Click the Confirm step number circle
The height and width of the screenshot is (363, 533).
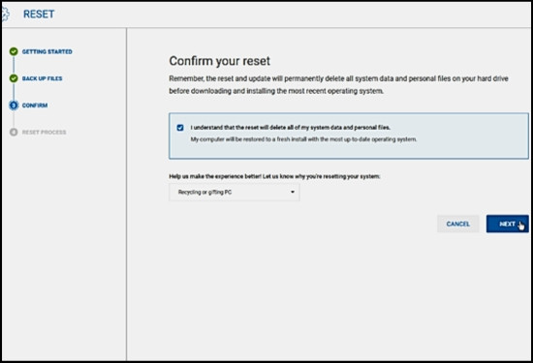tap(14, 106)
